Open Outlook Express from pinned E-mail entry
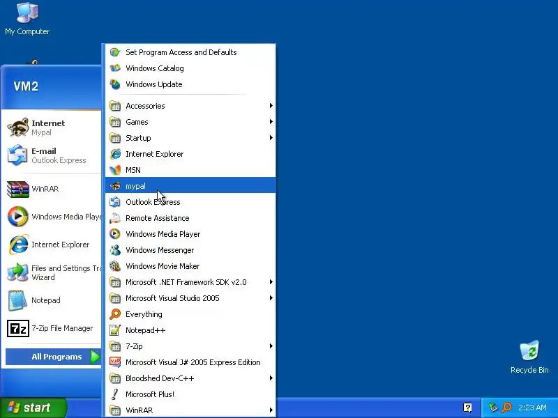 click(x=52, y=155)
